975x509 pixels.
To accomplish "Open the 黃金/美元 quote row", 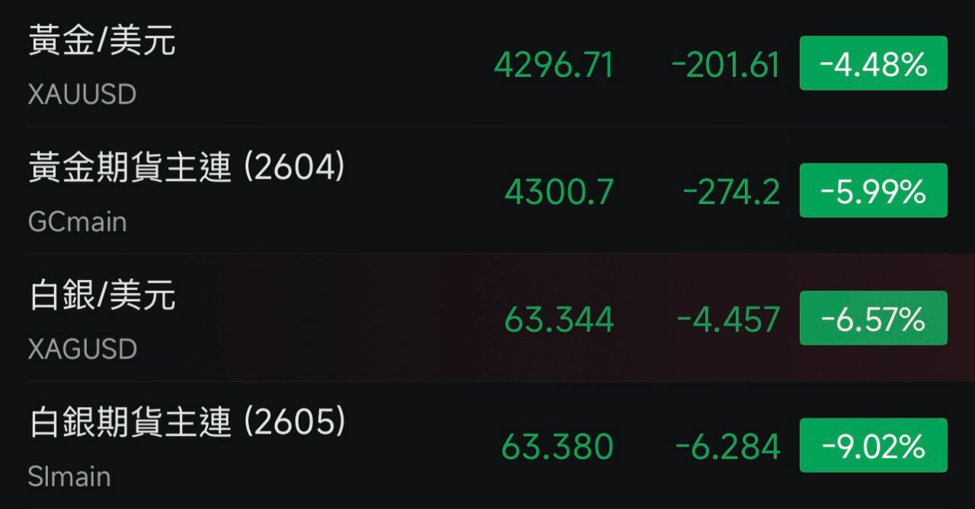I will click(102, 40).
